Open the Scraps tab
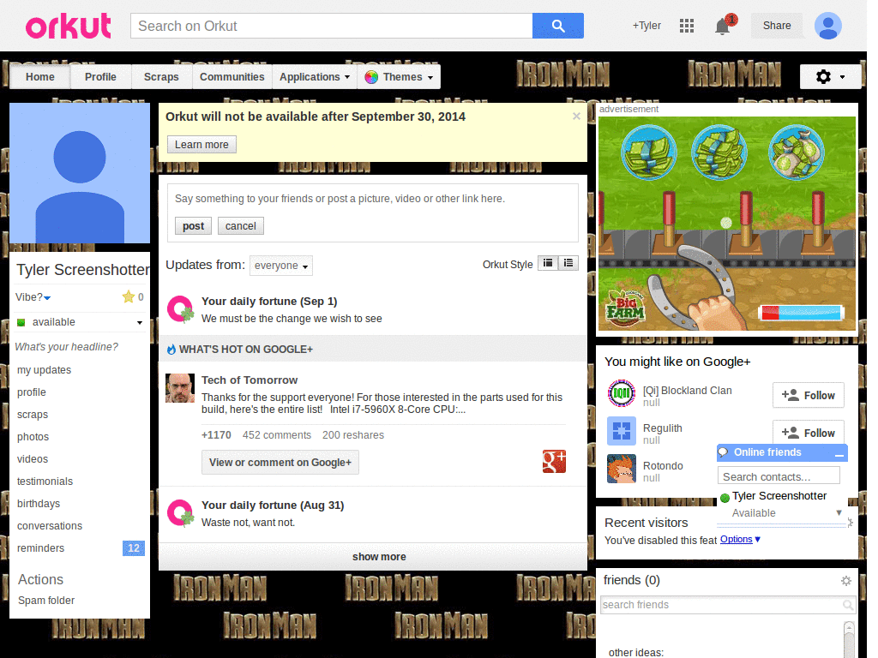The image size is (878, 658). (161, 76)
